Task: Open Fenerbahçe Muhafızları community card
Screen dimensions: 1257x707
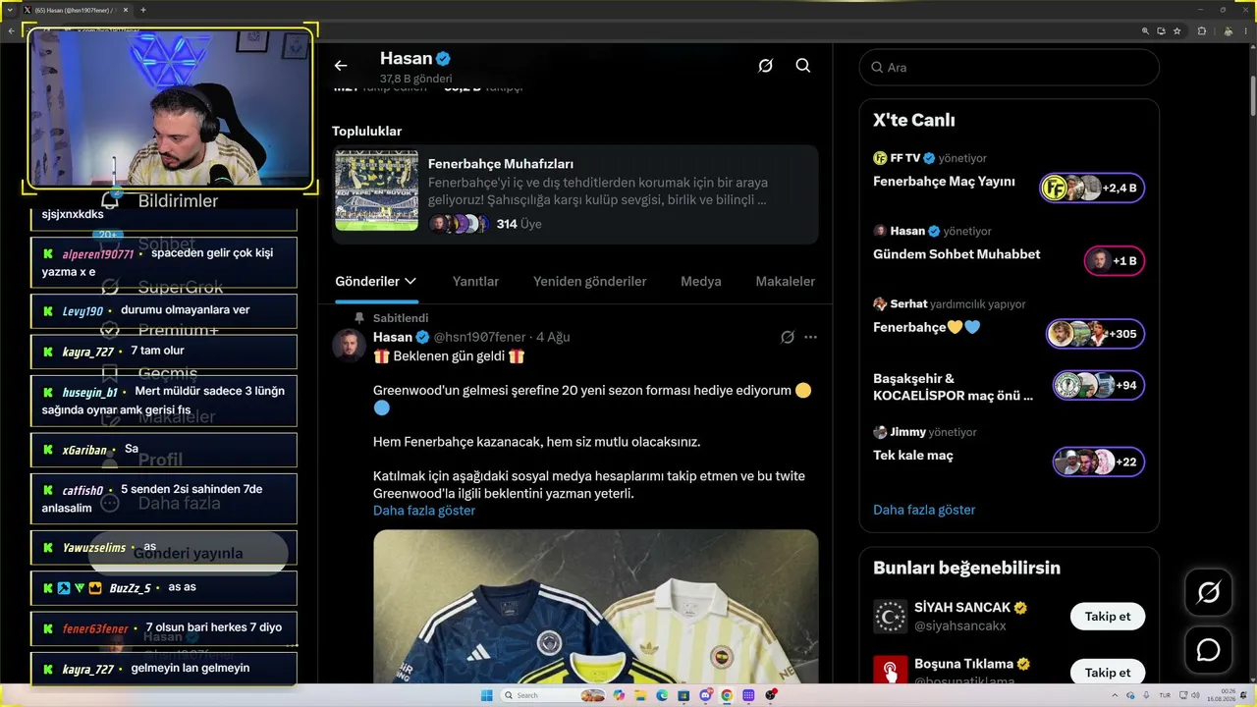Action: click(x=575, y=194)
